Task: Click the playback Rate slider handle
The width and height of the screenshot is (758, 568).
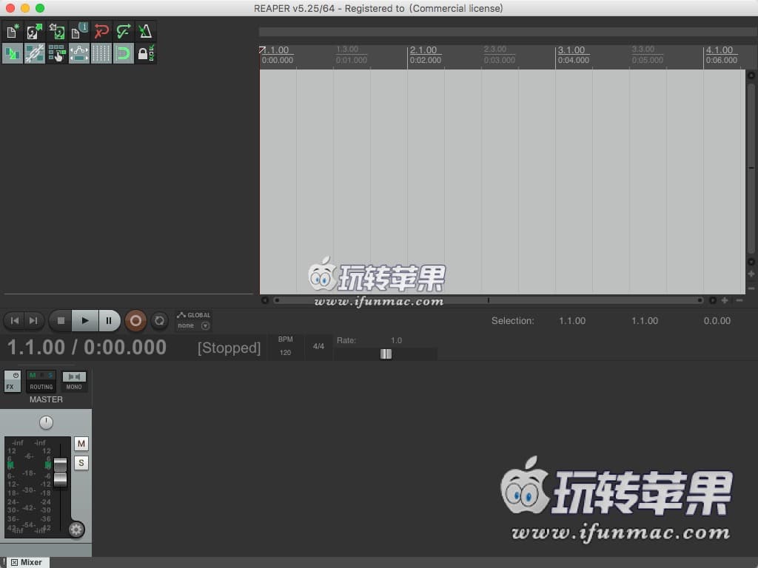Action: [386, 354]
